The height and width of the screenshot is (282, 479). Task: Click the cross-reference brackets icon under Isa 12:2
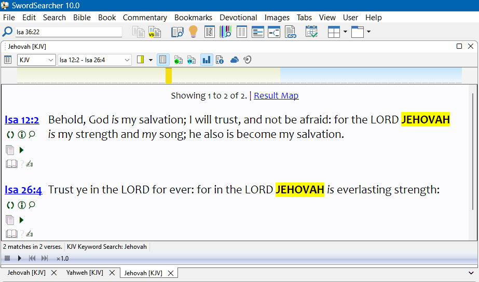pos(10,135)
